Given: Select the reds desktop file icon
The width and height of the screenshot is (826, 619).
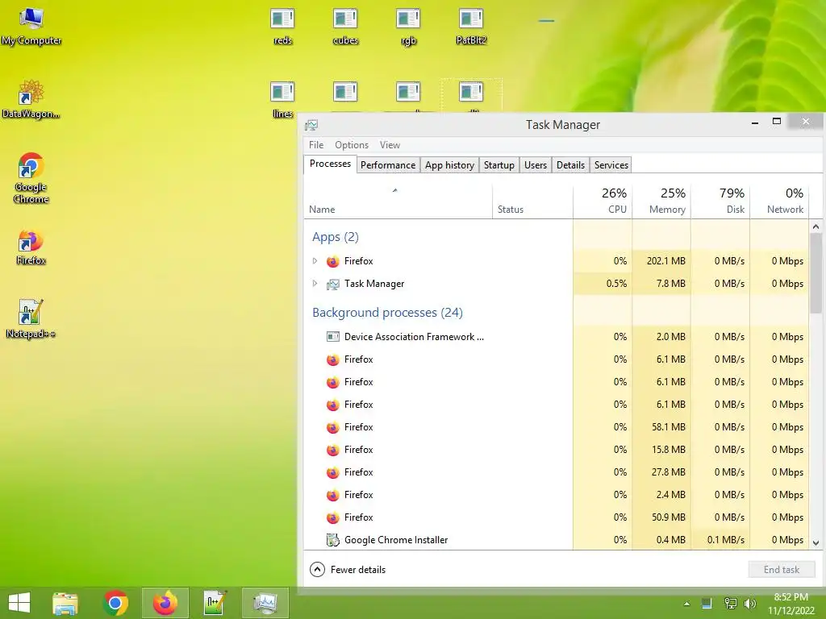Looking at the screenshot, I should click(x=282, y=27).
